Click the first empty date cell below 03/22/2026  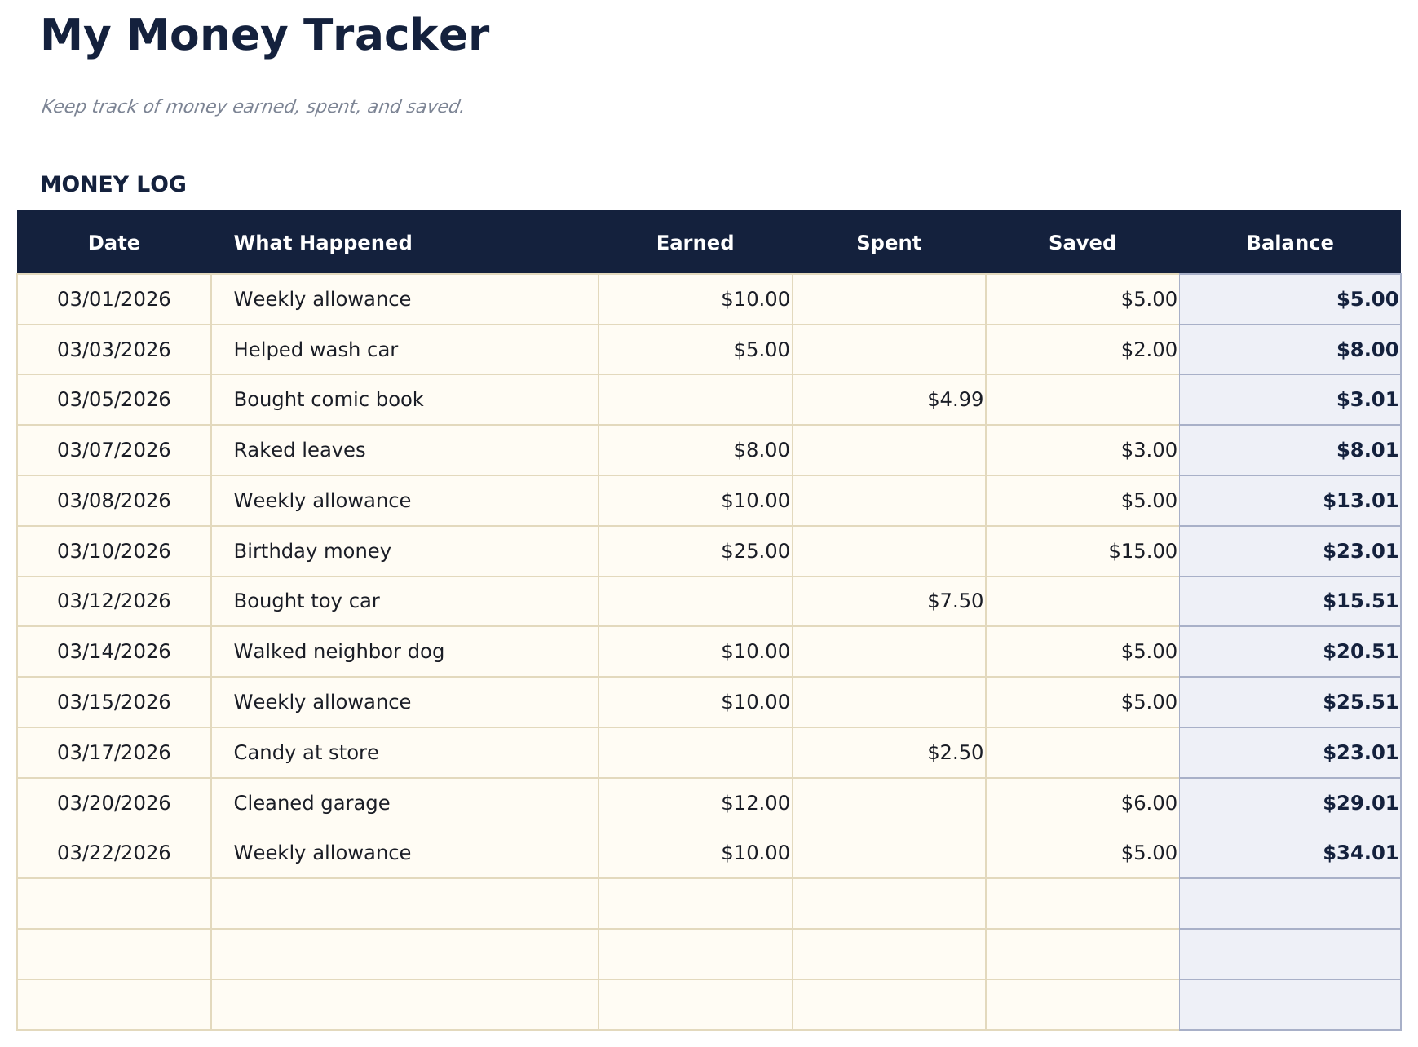pyautogui.click(x=114, y=903)
